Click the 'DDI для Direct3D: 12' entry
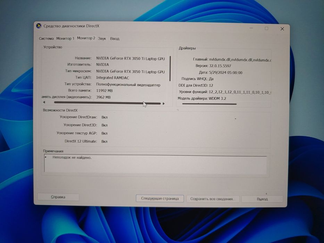 pos(196,85)
